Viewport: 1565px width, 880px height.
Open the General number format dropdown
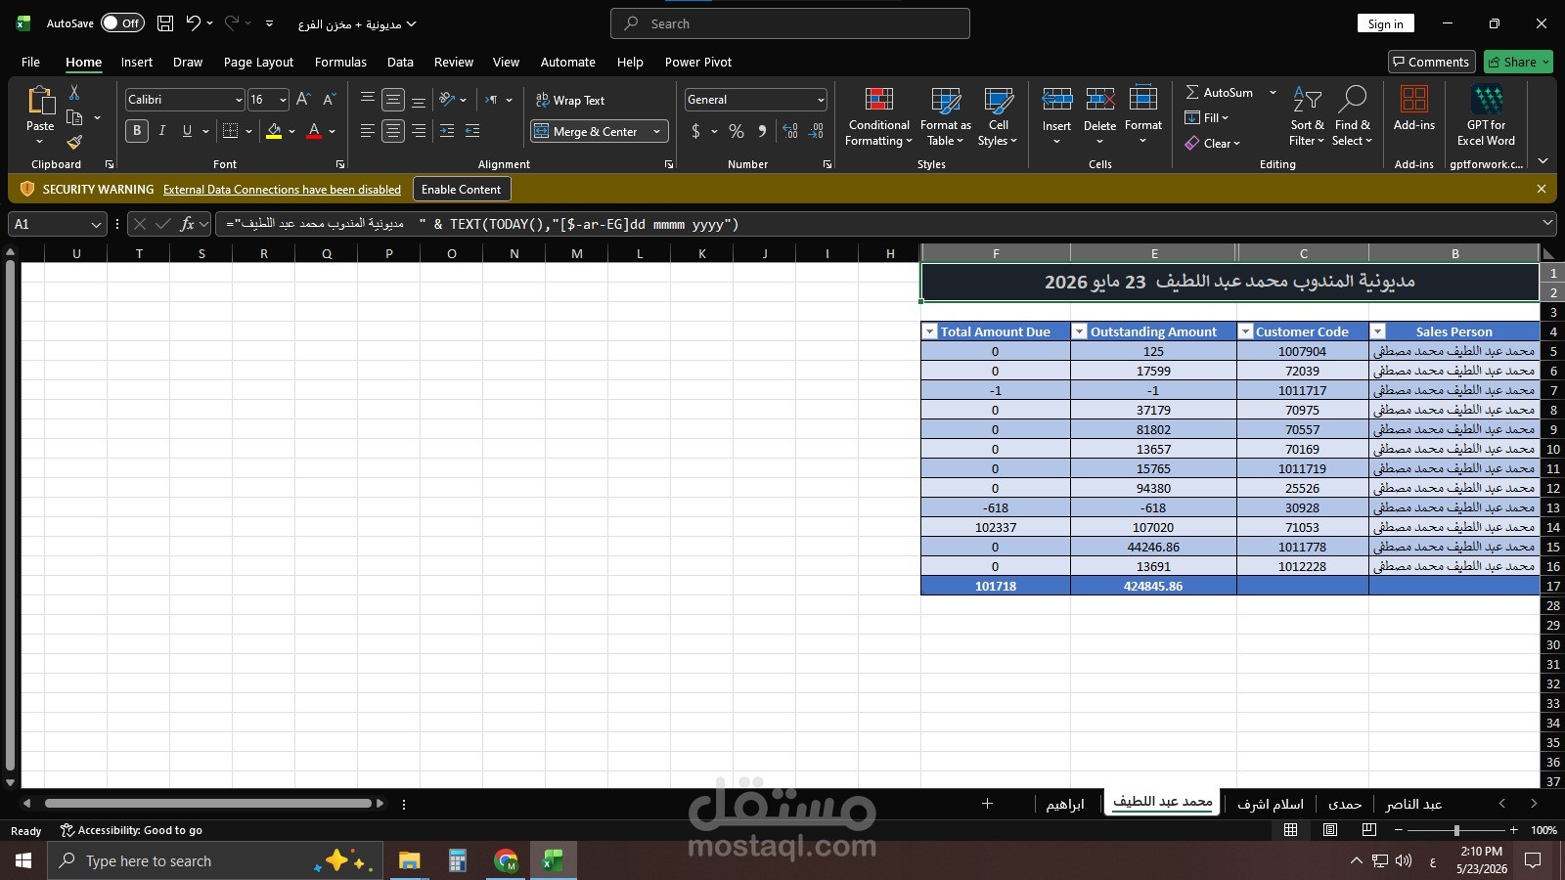click(820, 100)
